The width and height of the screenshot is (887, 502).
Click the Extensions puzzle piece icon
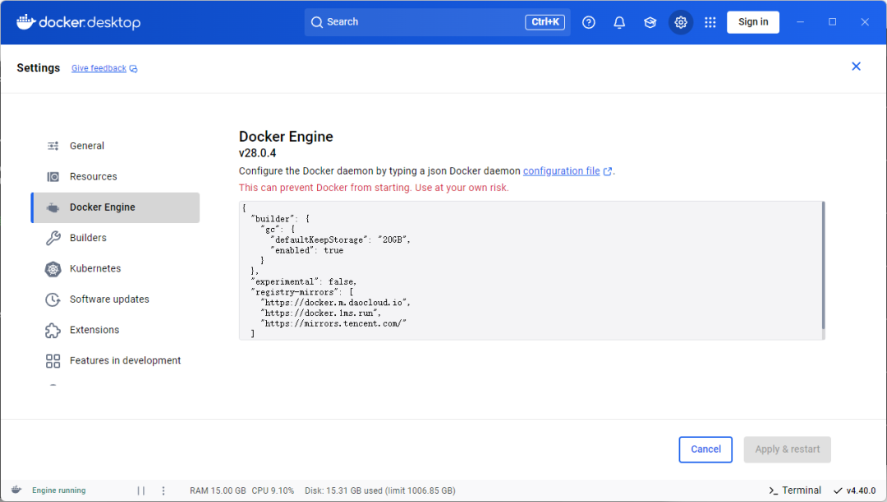[53, 330]
